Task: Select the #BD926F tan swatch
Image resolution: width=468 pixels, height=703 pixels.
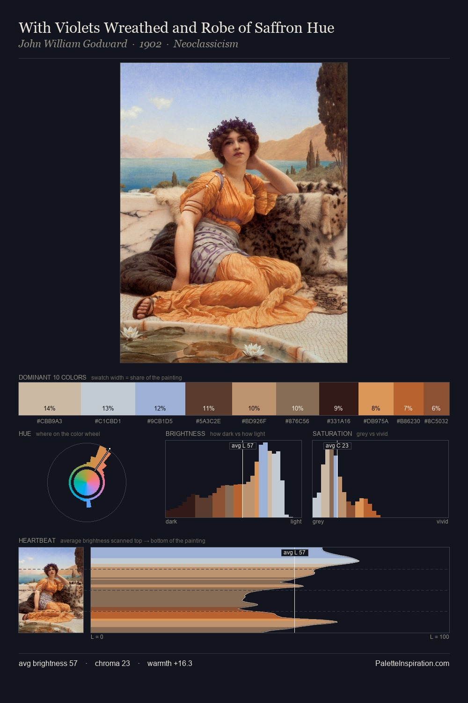Action: pyautogui.click(x=254, y=399)
